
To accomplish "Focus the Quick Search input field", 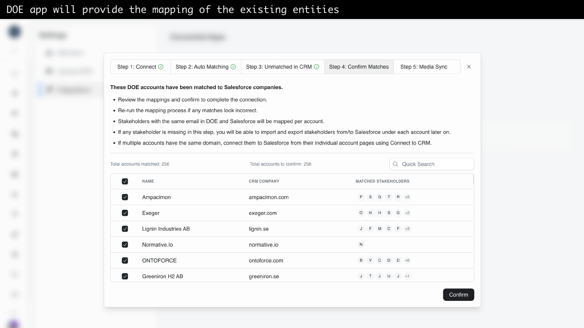I will 432,164.
